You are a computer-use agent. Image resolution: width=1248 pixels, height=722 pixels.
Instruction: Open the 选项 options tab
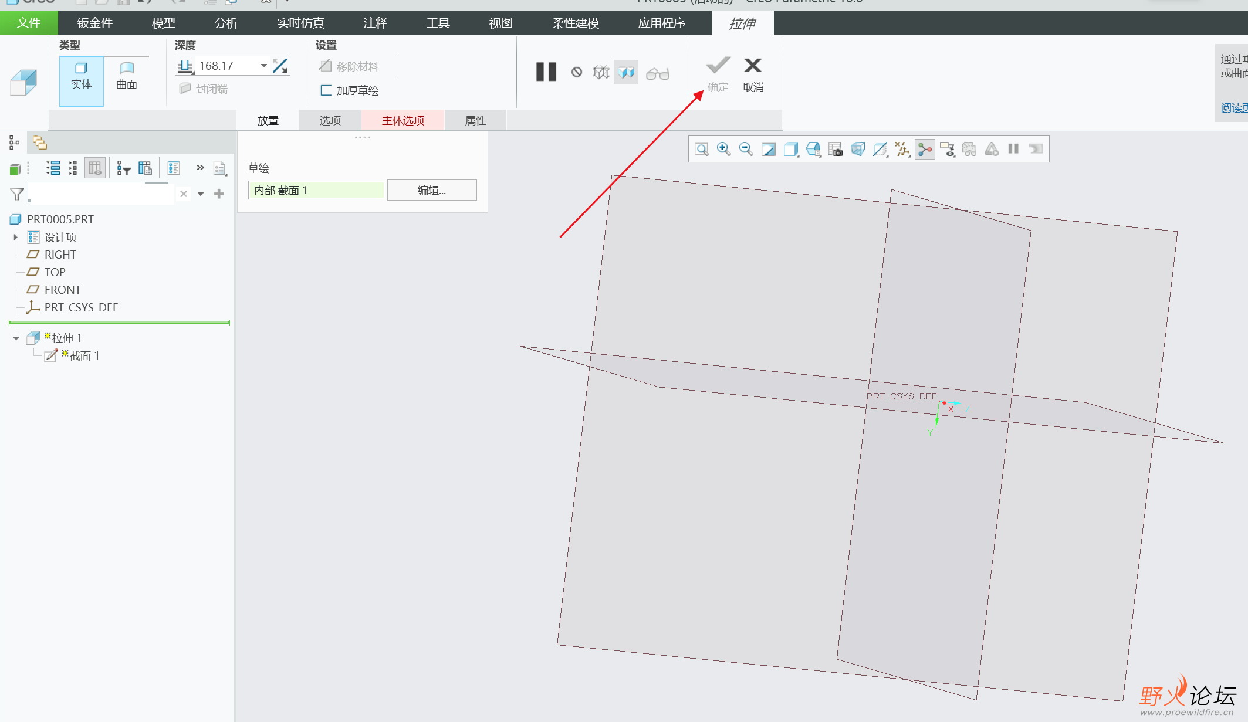(330, 120)
